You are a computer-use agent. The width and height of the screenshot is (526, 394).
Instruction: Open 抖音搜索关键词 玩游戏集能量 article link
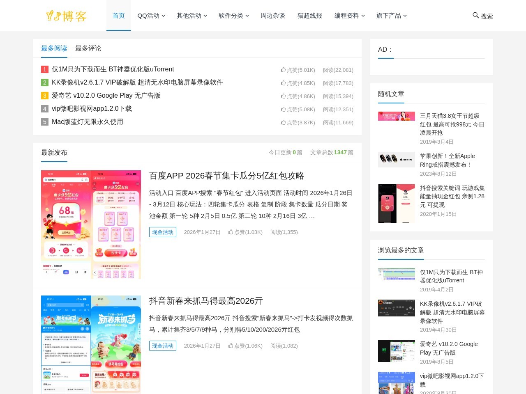tap(452, 197)
